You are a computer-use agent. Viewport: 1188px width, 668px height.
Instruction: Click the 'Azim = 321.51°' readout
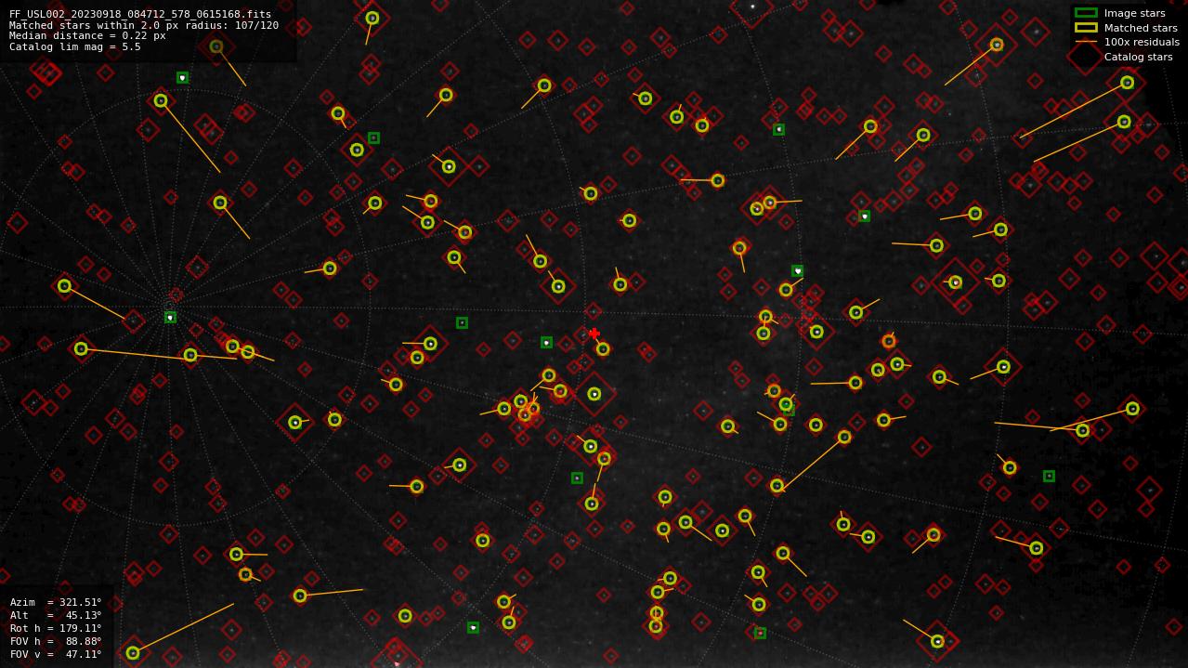pyautogui.click(x=56, y=602)
